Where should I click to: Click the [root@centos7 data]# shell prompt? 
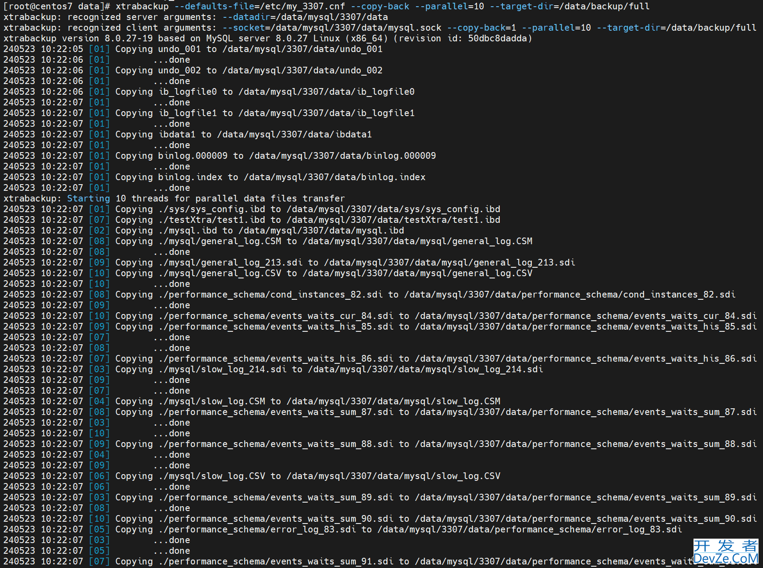(57, 6)
